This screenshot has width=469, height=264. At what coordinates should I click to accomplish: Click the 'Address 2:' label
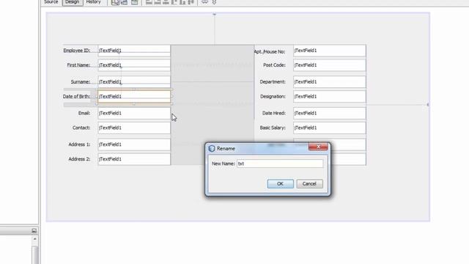(79, 159)
